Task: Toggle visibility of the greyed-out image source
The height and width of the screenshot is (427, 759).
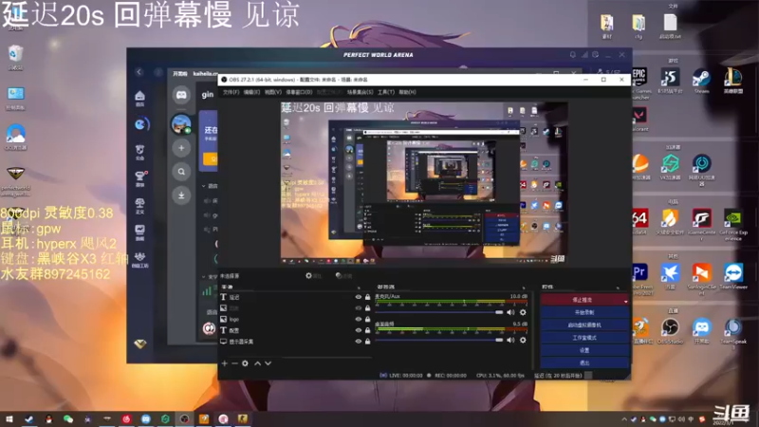Action: pos(359,307)
